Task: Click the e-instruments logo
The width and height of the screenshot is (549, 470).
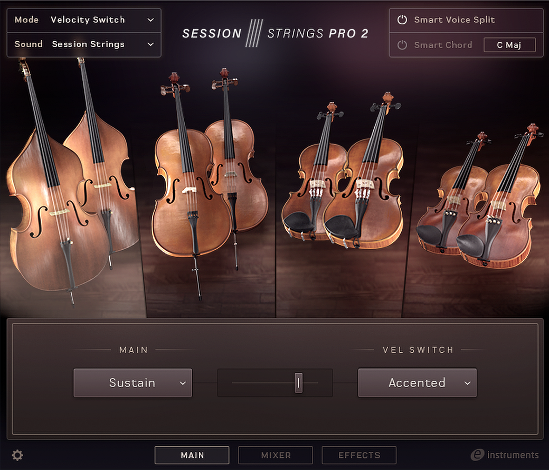Action: click(505, 455)
